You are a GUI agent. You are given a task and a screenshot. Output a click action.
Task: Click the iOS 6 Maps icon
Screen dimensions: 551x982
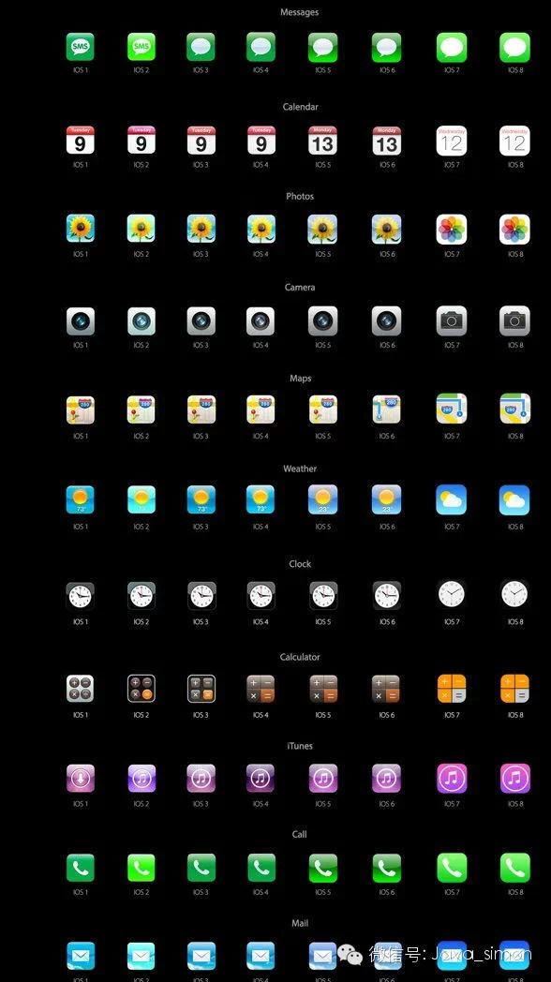tap(386, 409)
